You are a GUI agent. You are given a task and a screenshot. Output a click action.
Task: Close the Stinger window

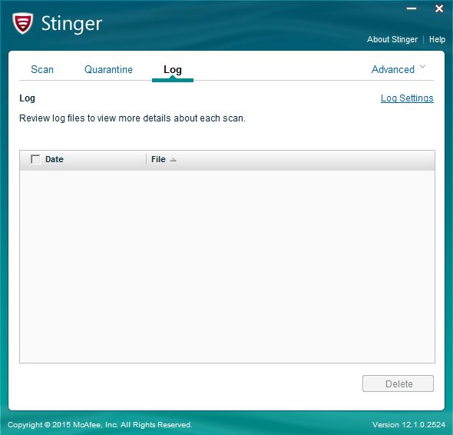pos(439,8)
